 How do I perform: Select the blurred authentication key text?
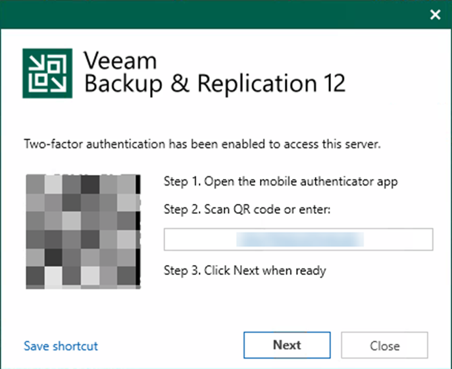coord(300,239)
